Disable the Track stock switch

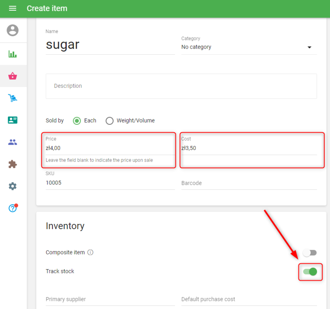tap(310, 272)
